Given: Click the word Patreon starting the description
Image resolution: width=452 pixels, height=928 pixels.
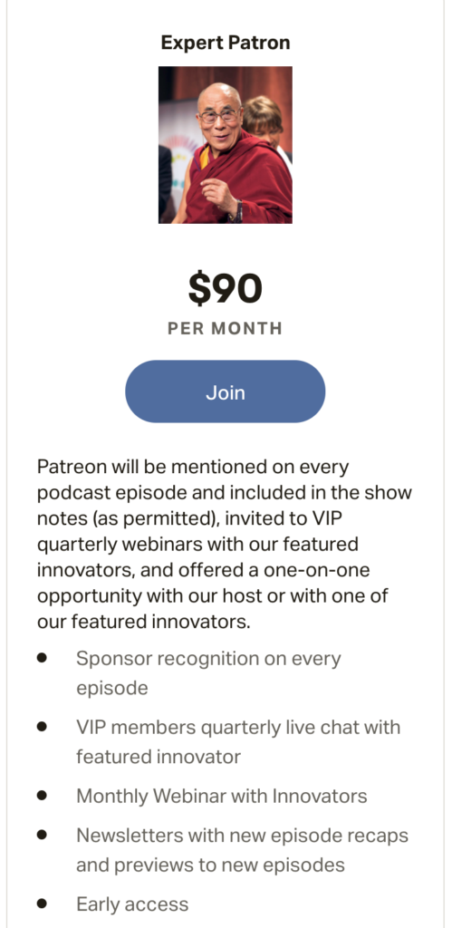Looking at the screenshot, I should coord(69,467).
